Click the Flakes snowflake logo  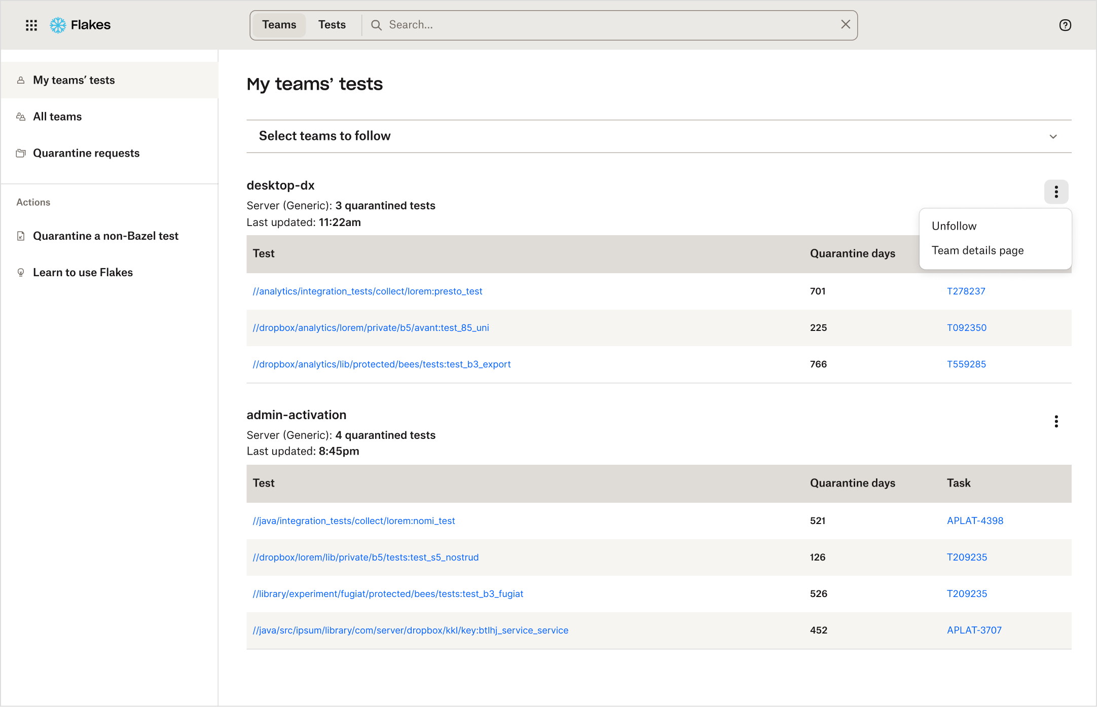58,25
